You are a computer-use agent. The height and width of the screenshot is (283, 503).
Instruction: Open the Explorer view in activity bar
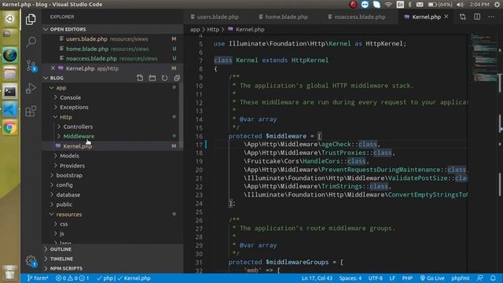coord(31,20)
